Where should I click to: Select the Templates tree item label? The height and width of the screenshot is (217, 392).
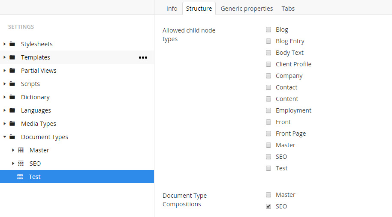tap(36, 57)
